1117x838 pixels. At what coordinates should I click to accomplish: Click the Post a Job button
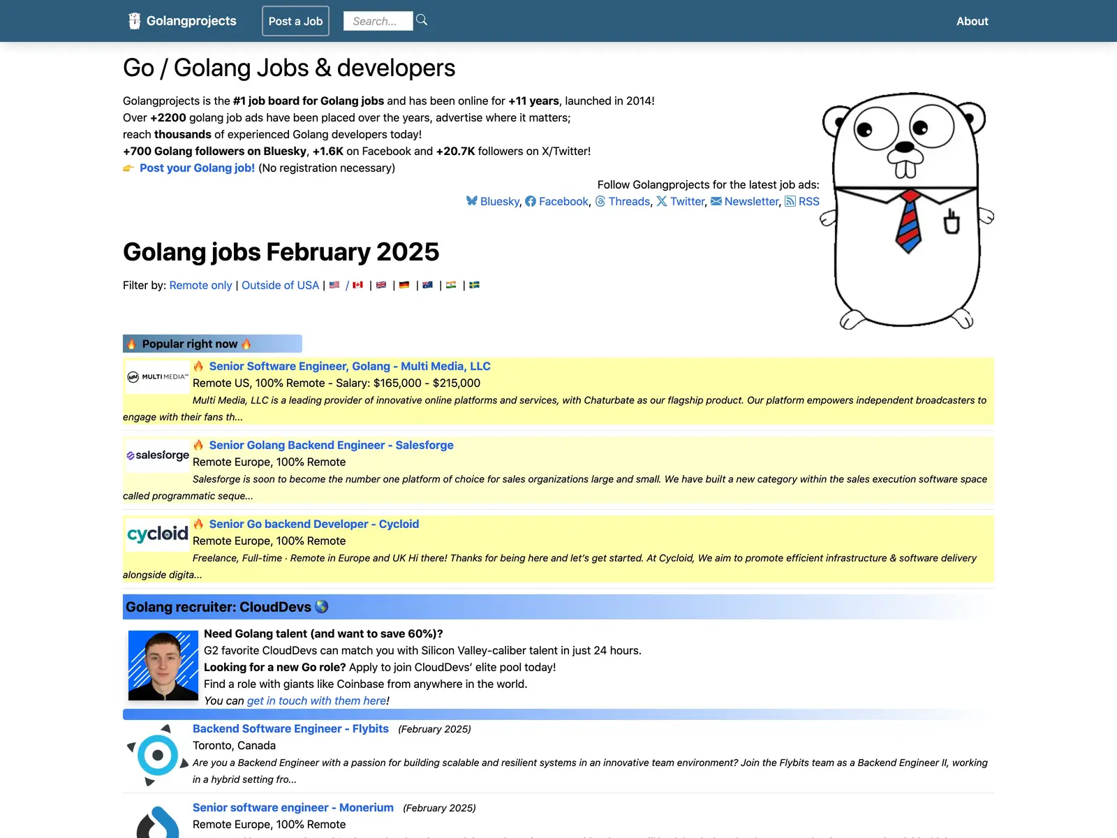tap(295, 21)
